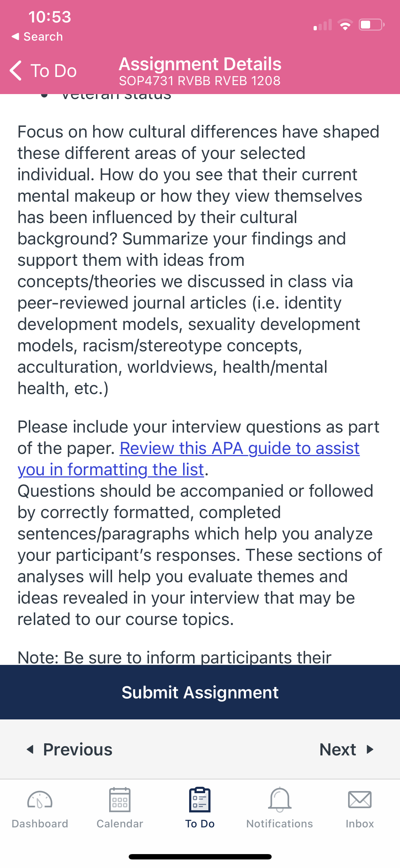The width and height of the screenshot is (400, 868).
Task: Open the Inbox envelope icon
Action: click(x=360, y=800)
